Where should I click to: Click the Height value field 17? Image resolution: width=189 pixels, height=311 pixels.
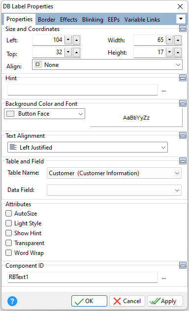[x=150, y=52]
